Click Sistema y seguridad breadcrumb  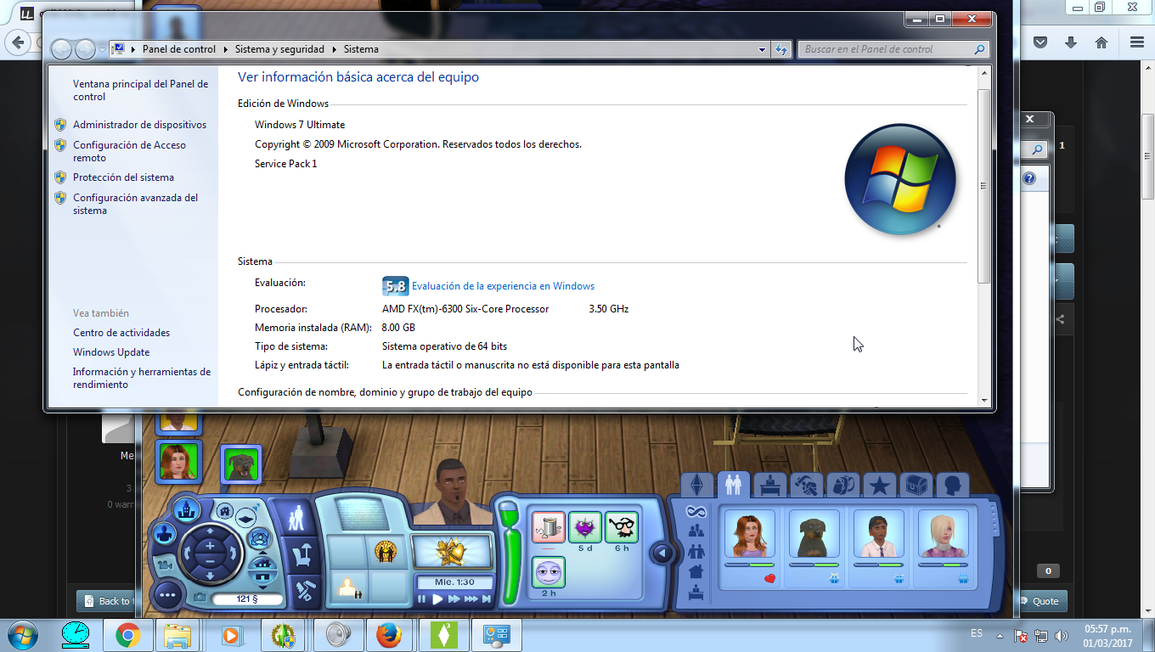point(279,49)
